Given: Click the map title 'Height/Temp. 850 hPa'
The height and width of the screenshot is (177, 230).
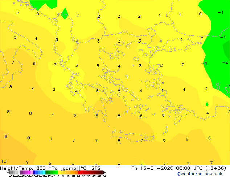Looking at the screenshot, I should pyautogui.click(x=29, y=168).
